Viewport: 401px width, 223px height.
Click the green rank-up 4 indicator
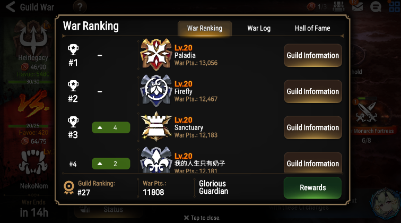111,127
